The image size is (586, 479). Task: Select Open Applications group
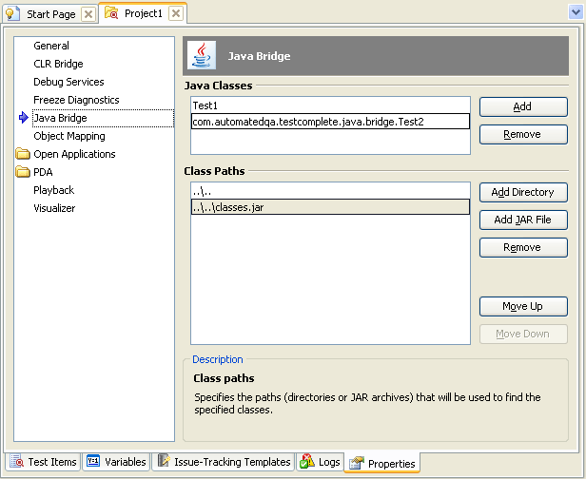click(74, 154)
